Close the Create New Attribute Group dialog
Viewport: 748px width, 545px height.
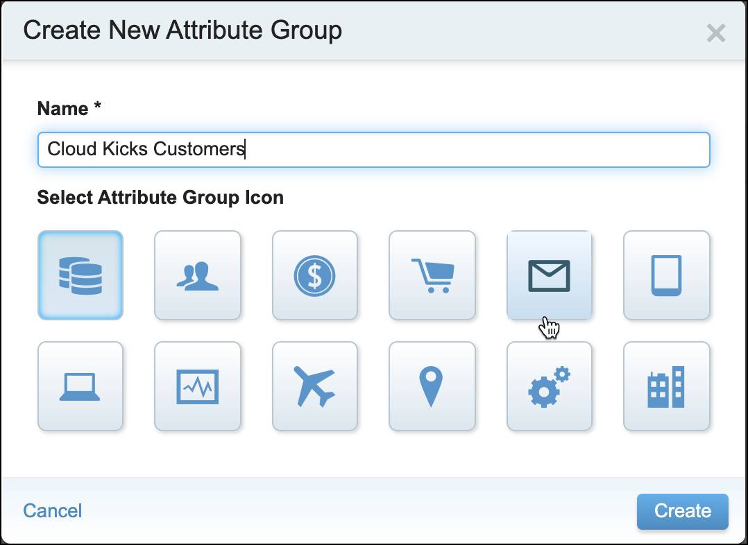[716, 33]
